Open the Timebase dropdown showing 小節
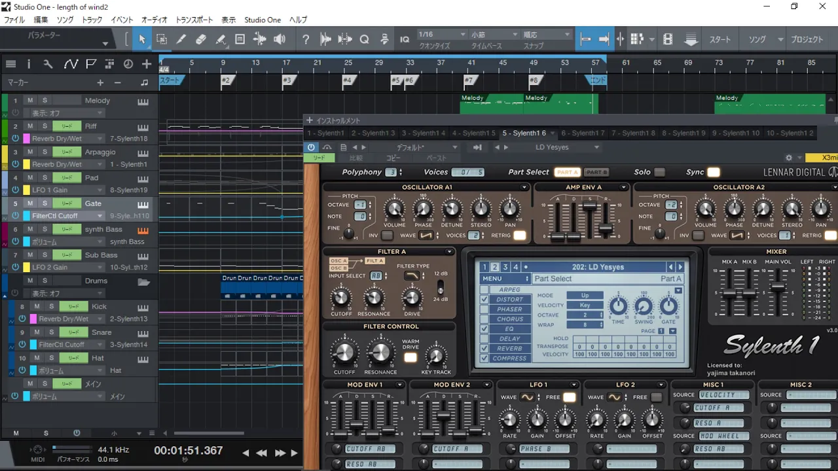Screen dimensions: 838x471 tap(494, 35)
